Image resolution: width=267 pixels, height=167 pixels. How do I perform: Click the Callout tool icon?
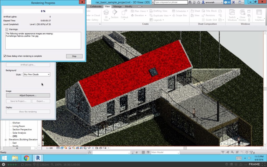(124, 14)
